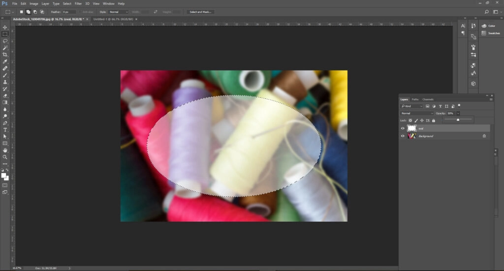This screenshot has height=271, width=504.
Task: Select the Eyedropper tool
Action: tap(5, 61)
